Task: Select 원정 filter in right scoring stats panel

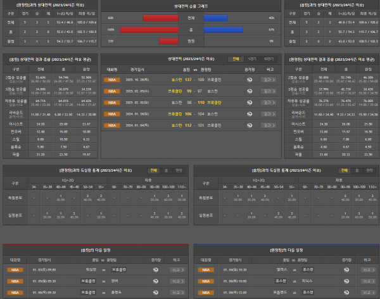Action: pyautogui.click(x=369, y=170)
